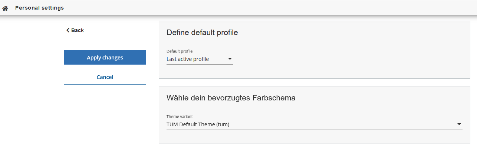Expand the Default profile dropdown arrow

(x=230, y=59)
